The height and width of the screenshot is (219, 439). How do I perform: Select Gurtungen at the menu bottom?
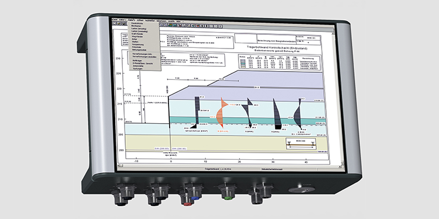(138, 69)
